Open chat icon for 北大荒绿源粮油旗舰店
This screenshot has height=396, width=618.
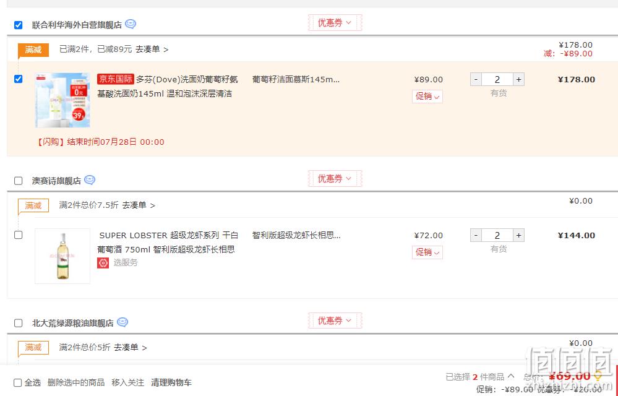pyautogui.click(x=122, y=322)
